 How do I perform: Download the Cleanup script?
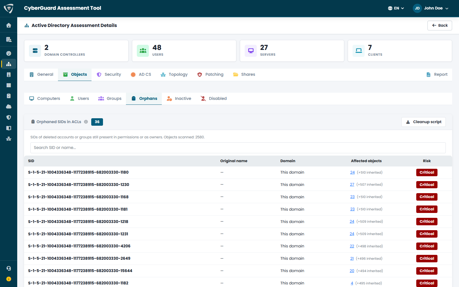pyautogui.click(x=423, y=122)
